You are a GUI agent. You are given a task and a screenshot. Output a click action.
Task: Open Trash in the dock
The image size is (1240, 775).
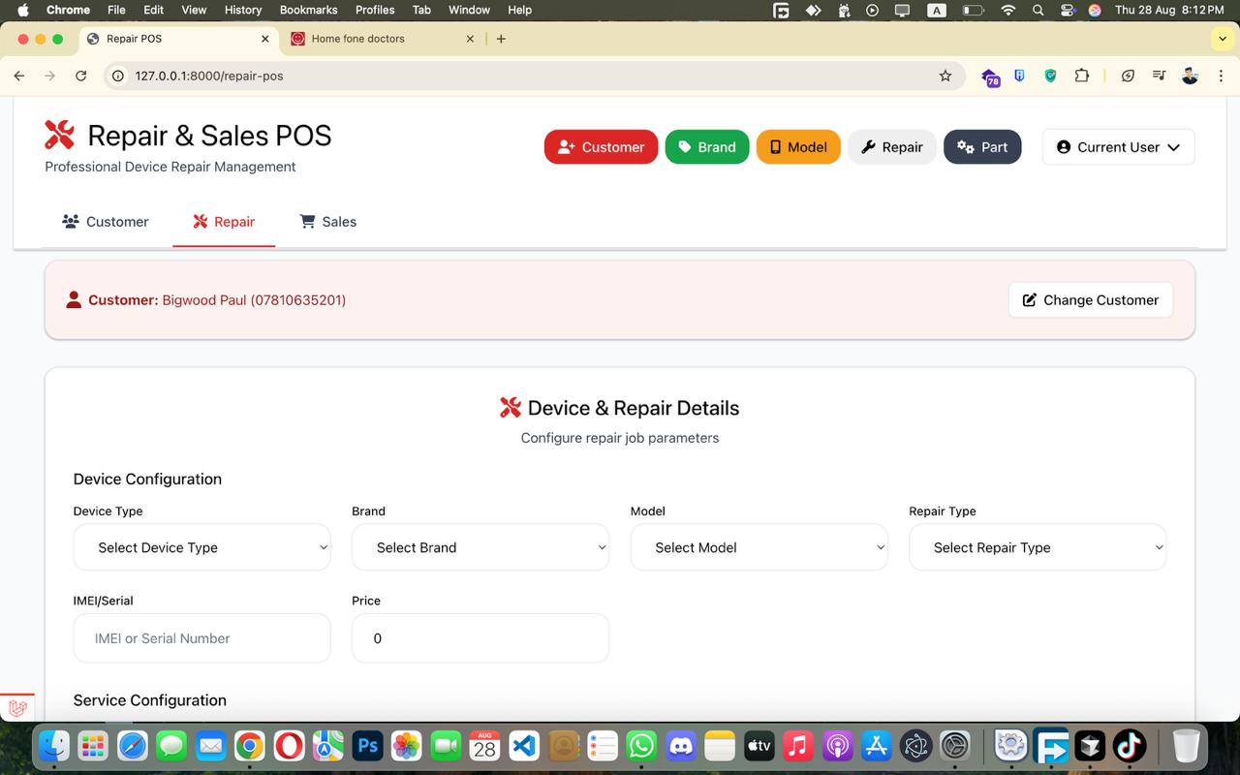click(x=1186, y=746)
